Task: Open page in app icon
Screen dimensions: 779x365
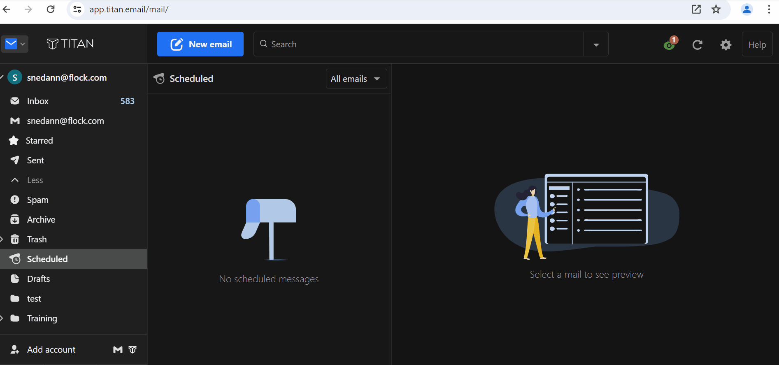Action: click(696, 9)
